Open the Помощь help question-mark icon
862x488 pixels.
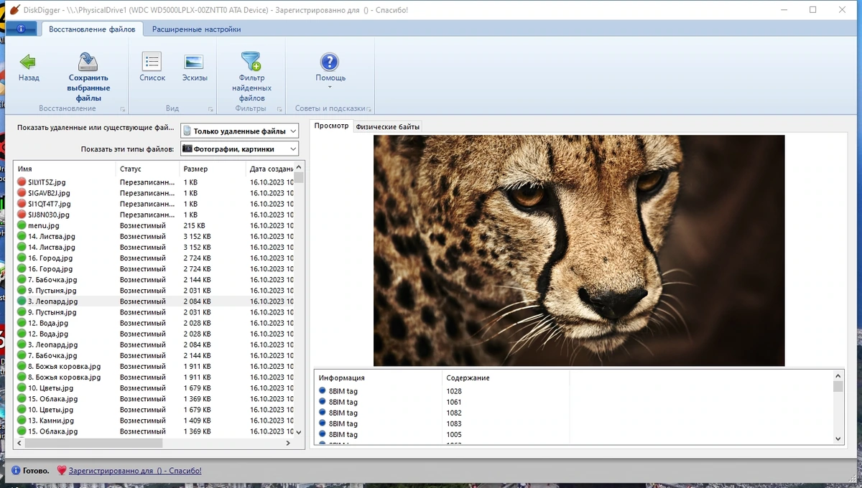(330, 62)
